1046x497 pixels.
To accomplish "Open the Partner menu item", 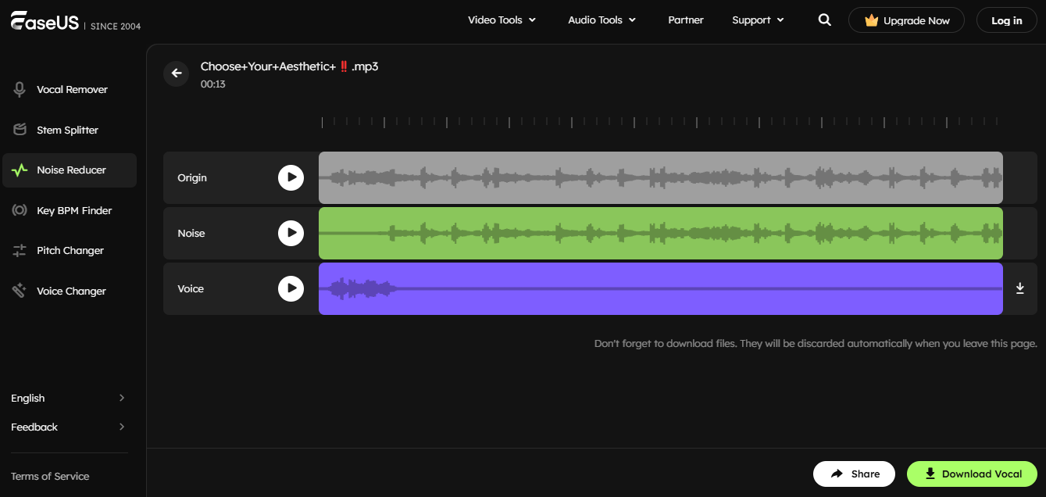I will pos(685,20).
